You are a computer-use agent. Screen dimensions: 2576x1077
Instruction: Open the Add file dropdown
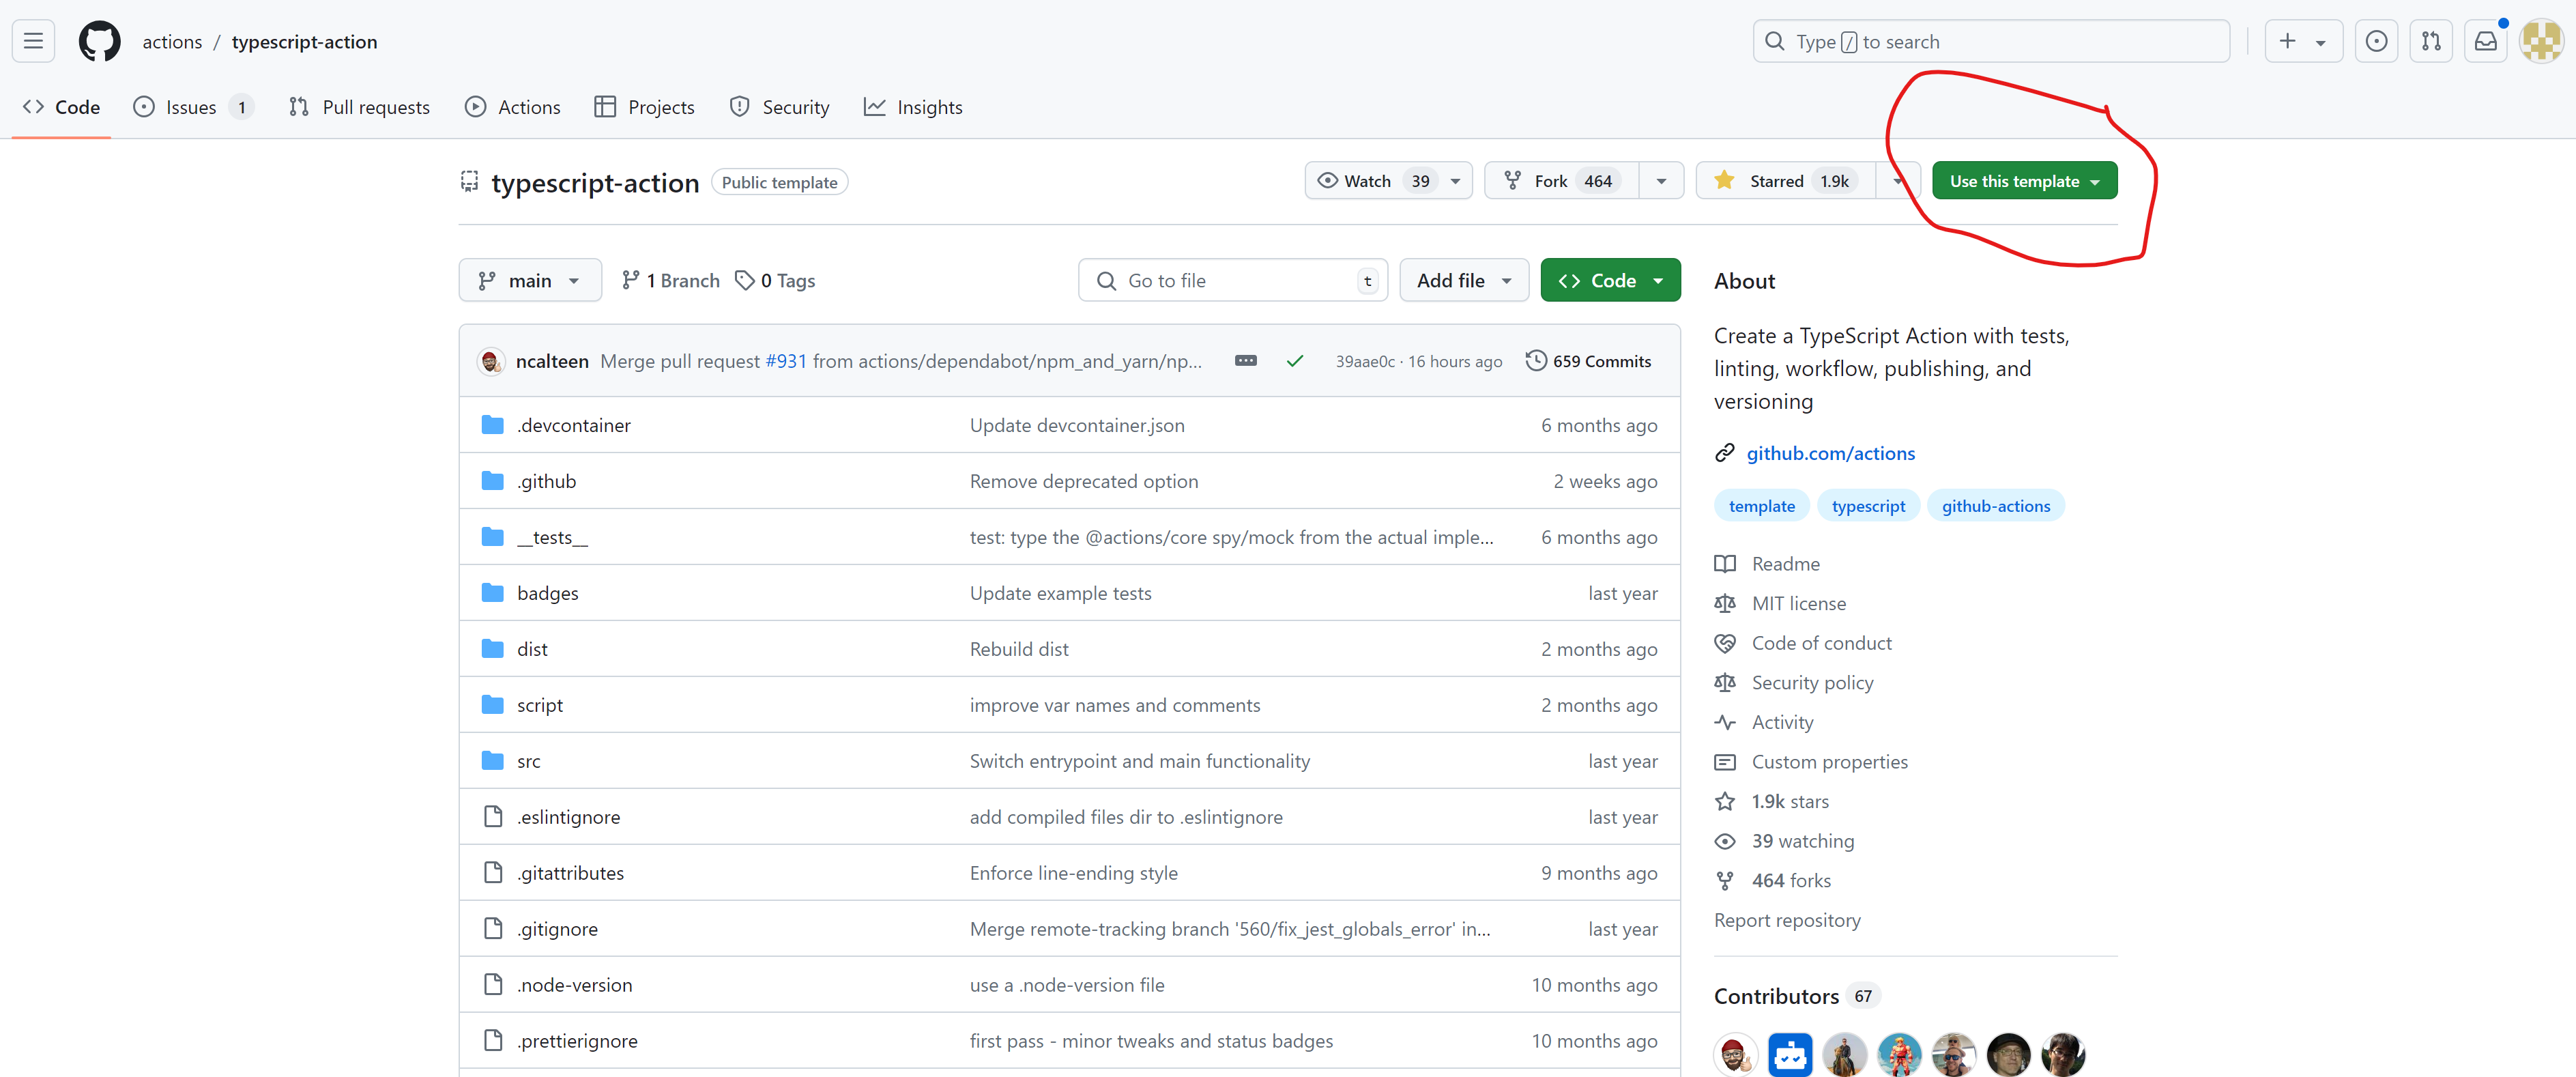point(1463,280)
